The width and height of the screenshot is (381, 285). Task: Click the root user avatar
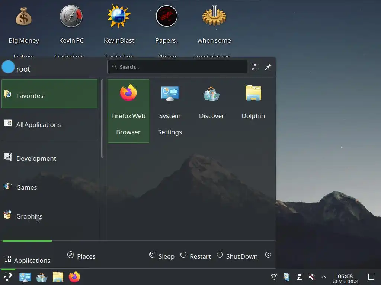tap(8, 67)
